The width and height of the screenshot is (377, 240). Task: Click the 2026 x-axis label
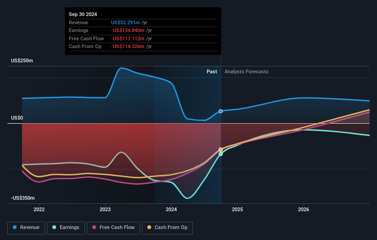304,209
